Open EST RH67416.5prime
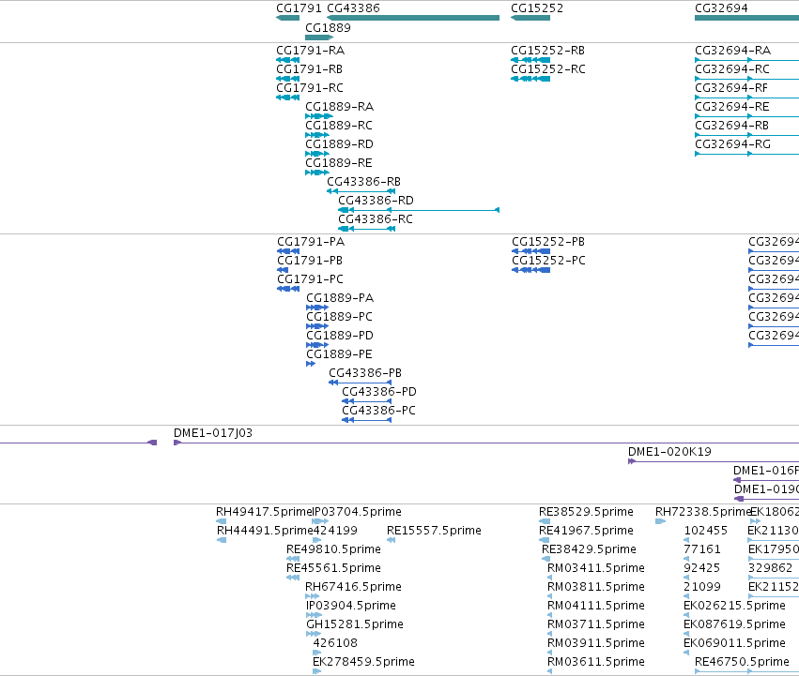The width and height of the screenshot is (799, 676). [x=353, y=588]
